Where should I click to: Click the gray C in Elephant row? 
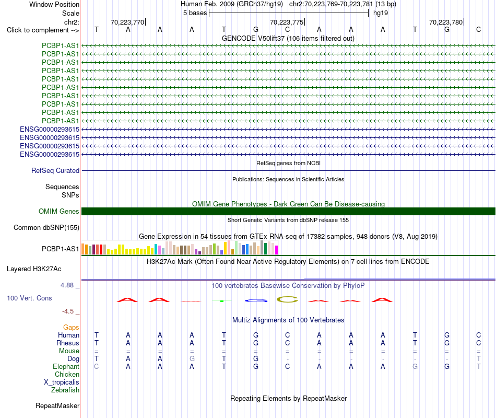coord(97,367)
